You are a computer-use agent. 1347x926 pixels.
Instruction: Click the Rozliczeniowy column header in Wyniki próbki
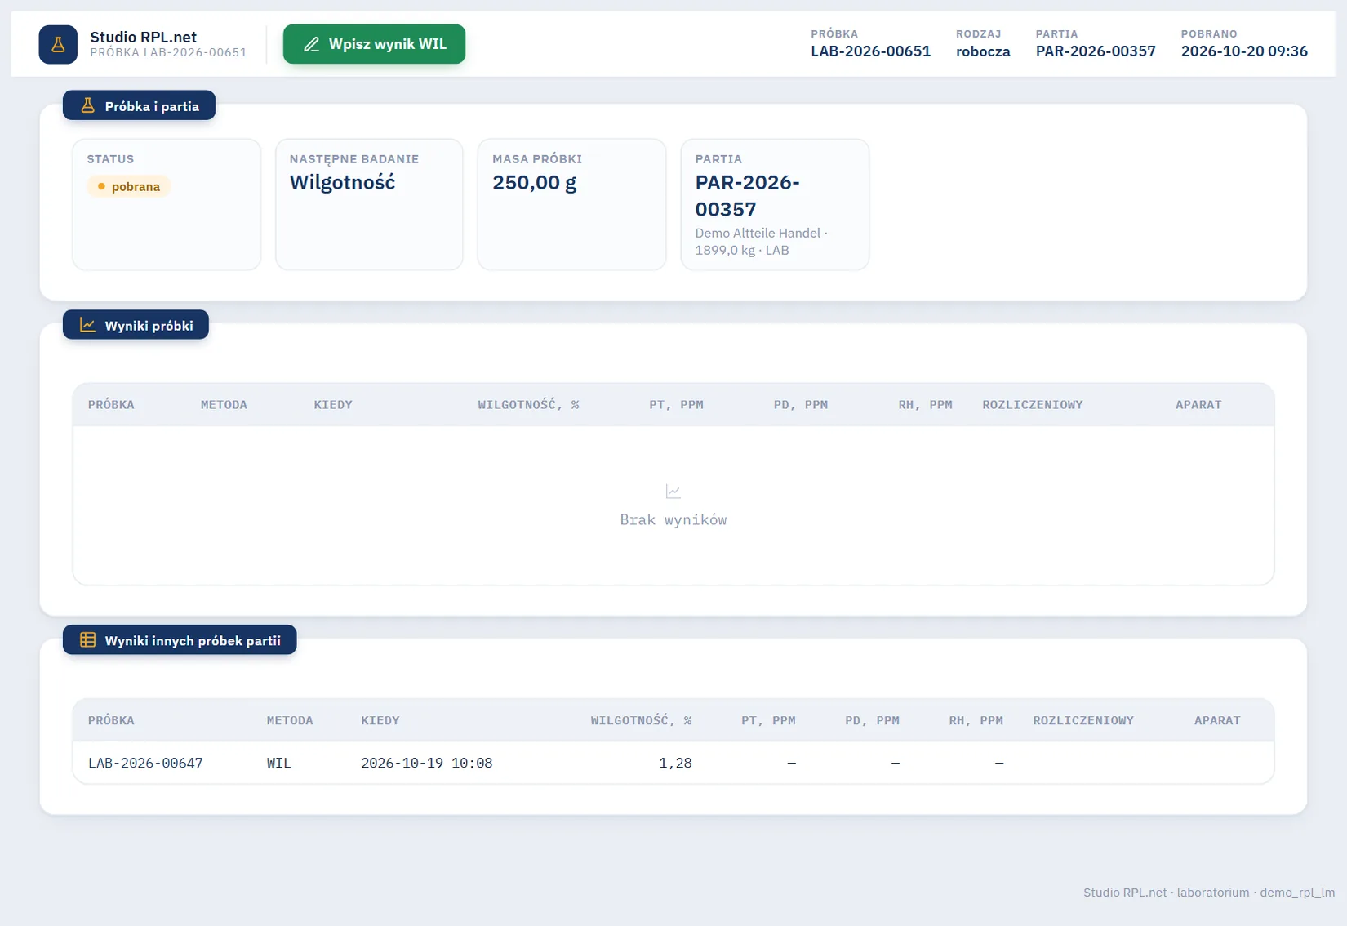pyautogui.click(x=1033, y=404)
